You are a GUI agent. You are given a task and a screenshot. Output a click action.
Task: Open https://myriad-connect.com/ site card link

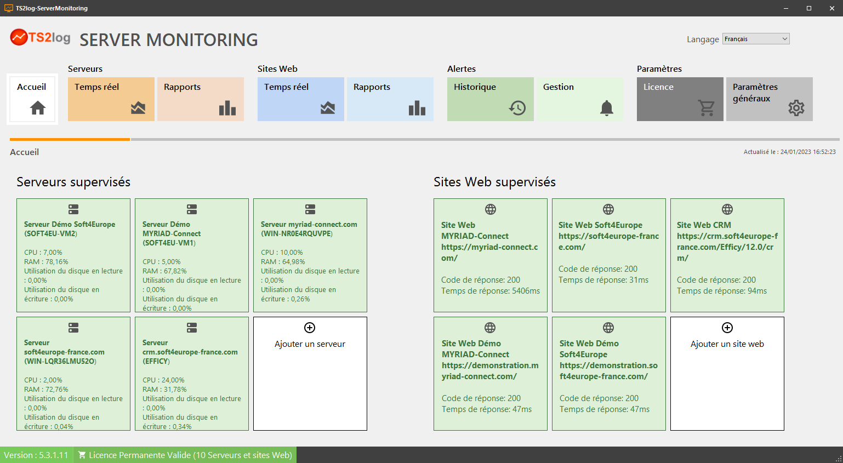[x=489, y=253]
